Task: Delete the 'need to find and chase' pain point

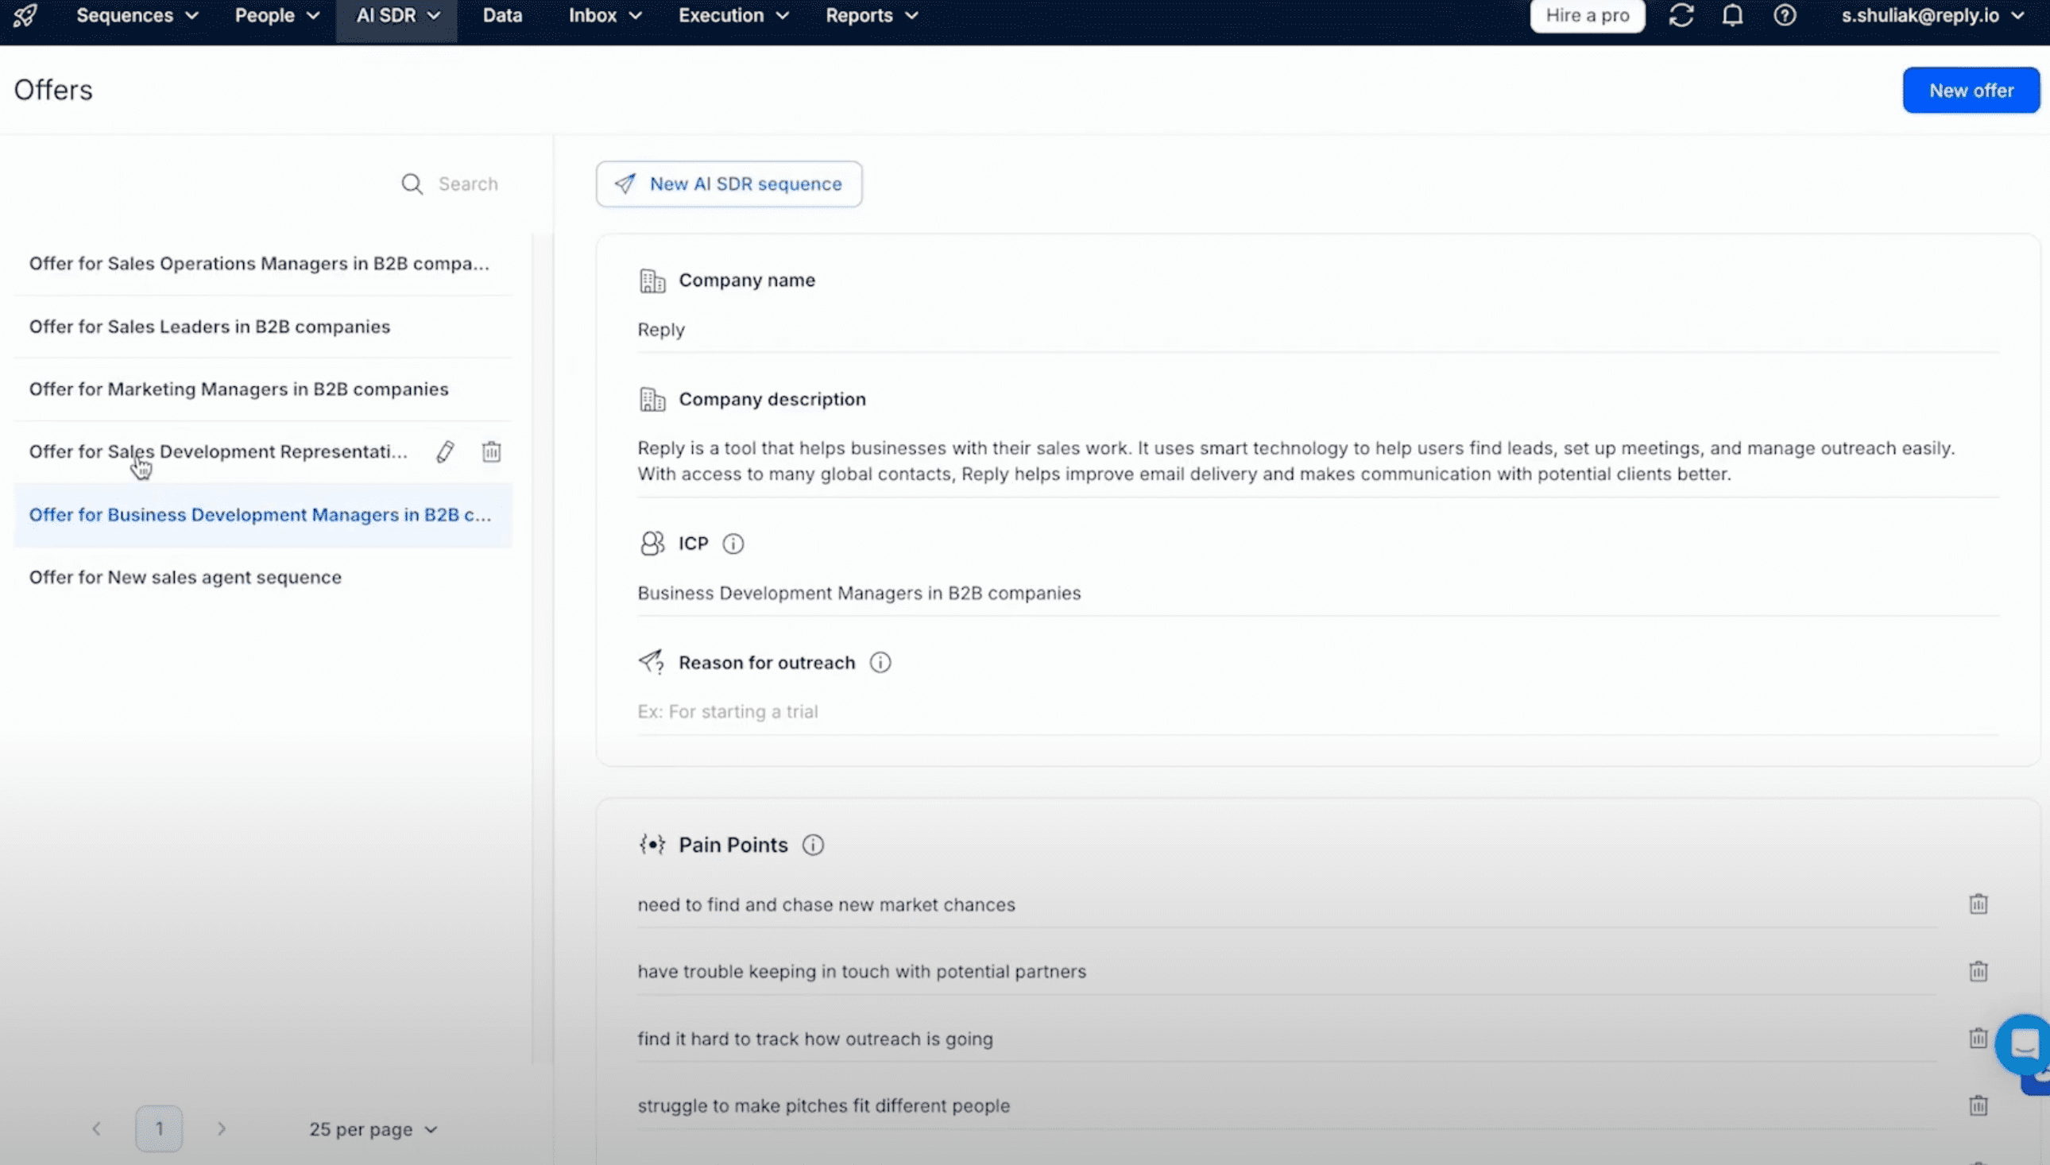Action: pyautogui.click(x=1978, y=904)
